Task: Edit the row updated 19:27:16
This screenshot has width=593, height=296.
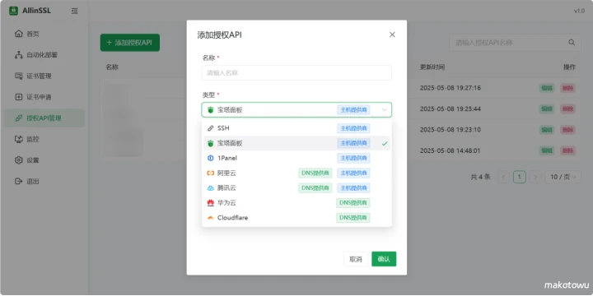Action: 547,88
